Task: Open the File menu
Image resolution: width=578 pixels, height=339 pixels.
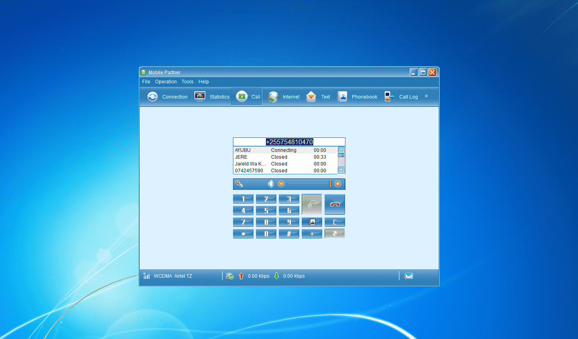Action: (146, 82)
